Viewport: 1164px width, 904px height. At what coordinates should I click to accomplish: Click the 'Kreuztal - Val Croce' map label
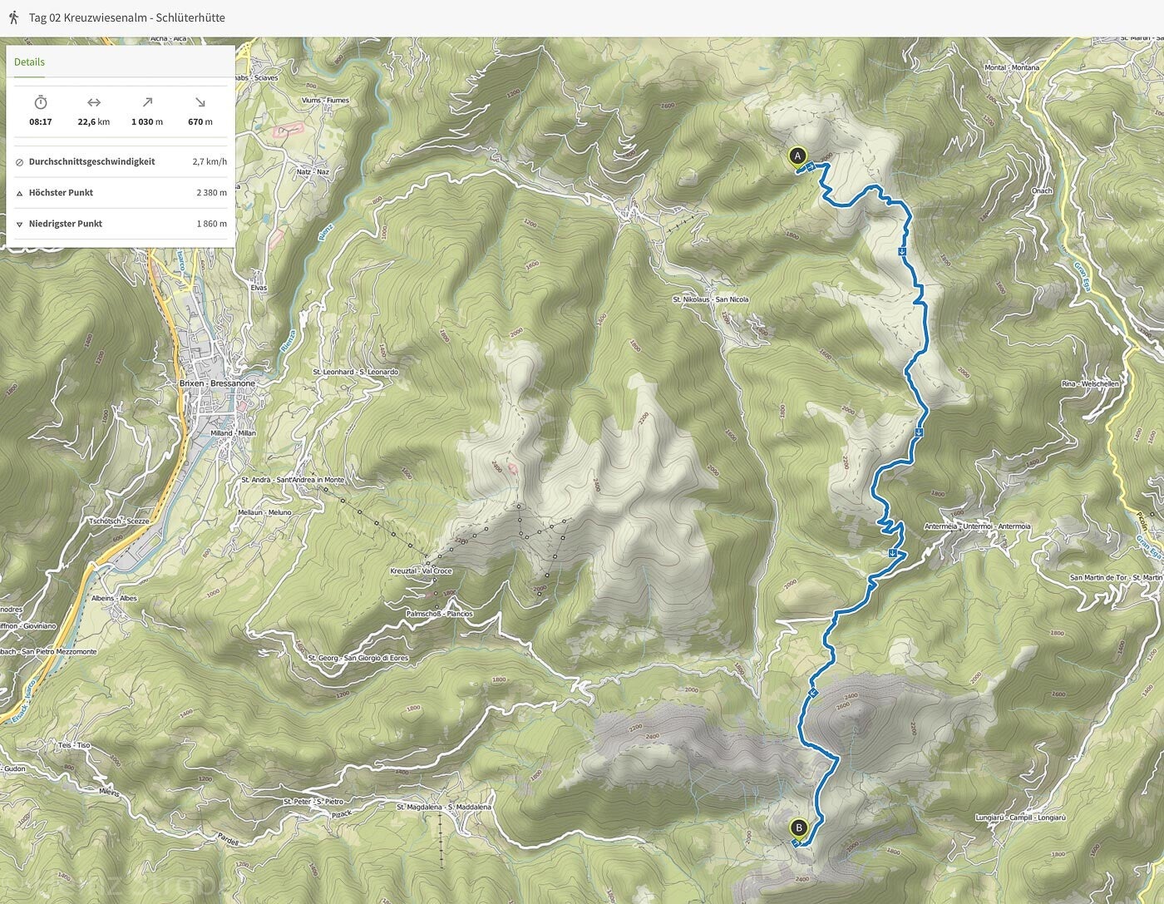point(421,571)
